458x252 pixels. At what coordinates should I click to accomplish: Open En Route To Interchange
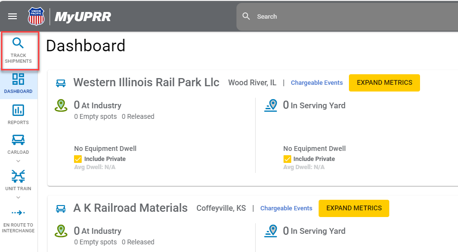(18, 221)
